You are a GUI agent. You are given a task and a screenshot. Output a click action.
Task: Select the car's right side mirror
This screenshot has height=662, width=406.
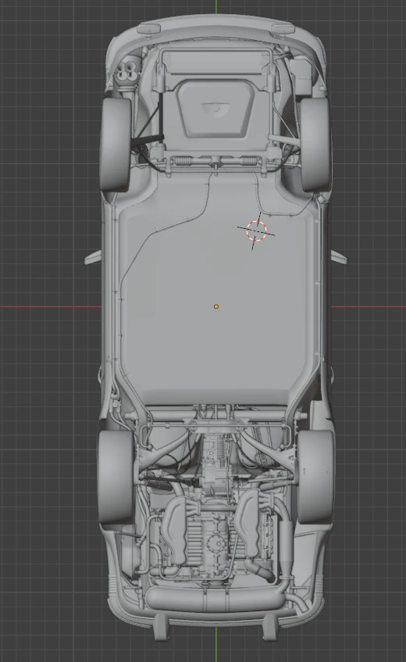pyautogui.click(x=339, y=257)
